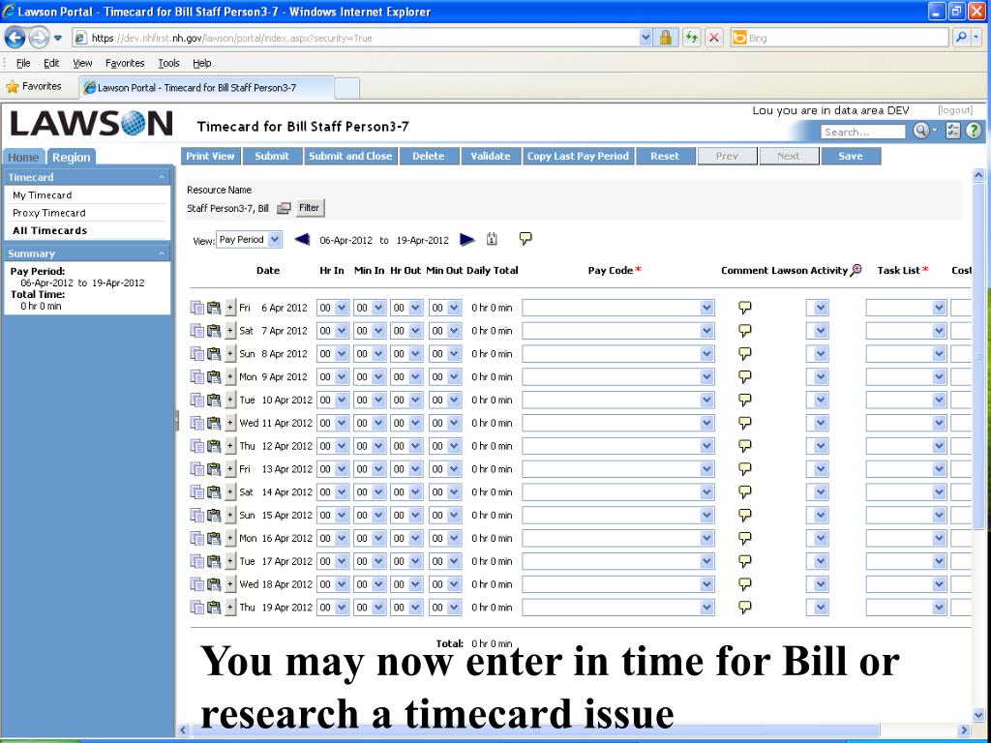The image size is (991, 743).
Task: Open the calendar date picker icon
Action: 492,239
